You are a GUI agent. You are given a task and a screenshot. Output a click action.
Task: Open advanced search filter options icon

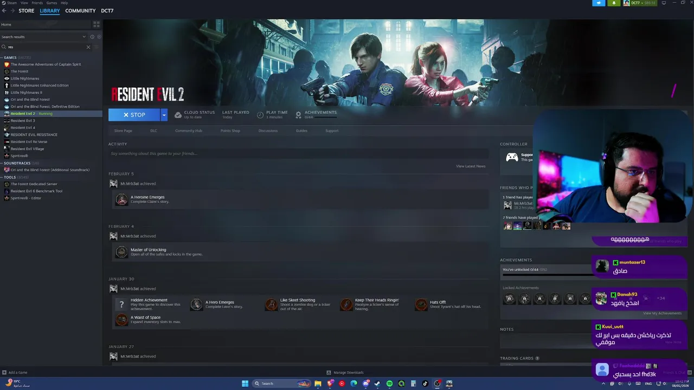97,47
